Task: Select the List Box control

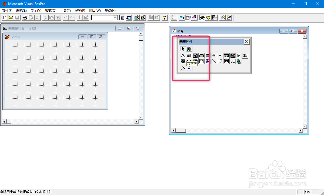Action: tap(233, 55)
